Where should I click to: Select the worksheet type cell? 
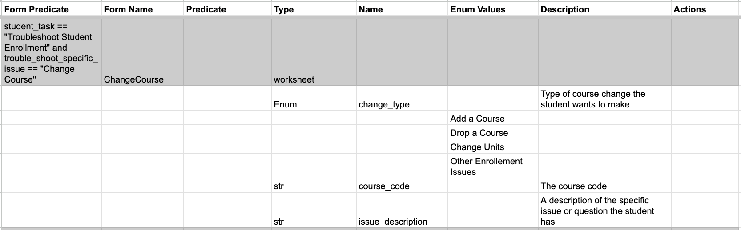tap(294, 79)
